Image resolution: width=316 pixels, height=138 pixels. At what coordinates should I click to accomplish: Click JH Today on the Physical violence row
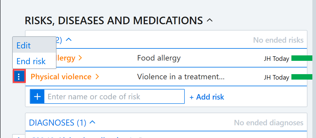click(x=276, y=77)
